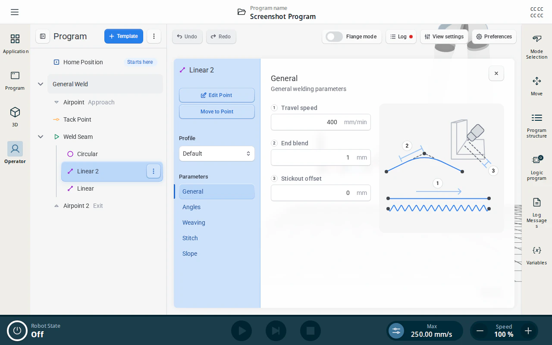Open program panel more options menu

(154, 36)
